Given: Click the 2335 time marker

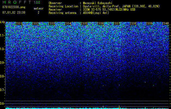Looking at the screenshot, I should point(84,23).
